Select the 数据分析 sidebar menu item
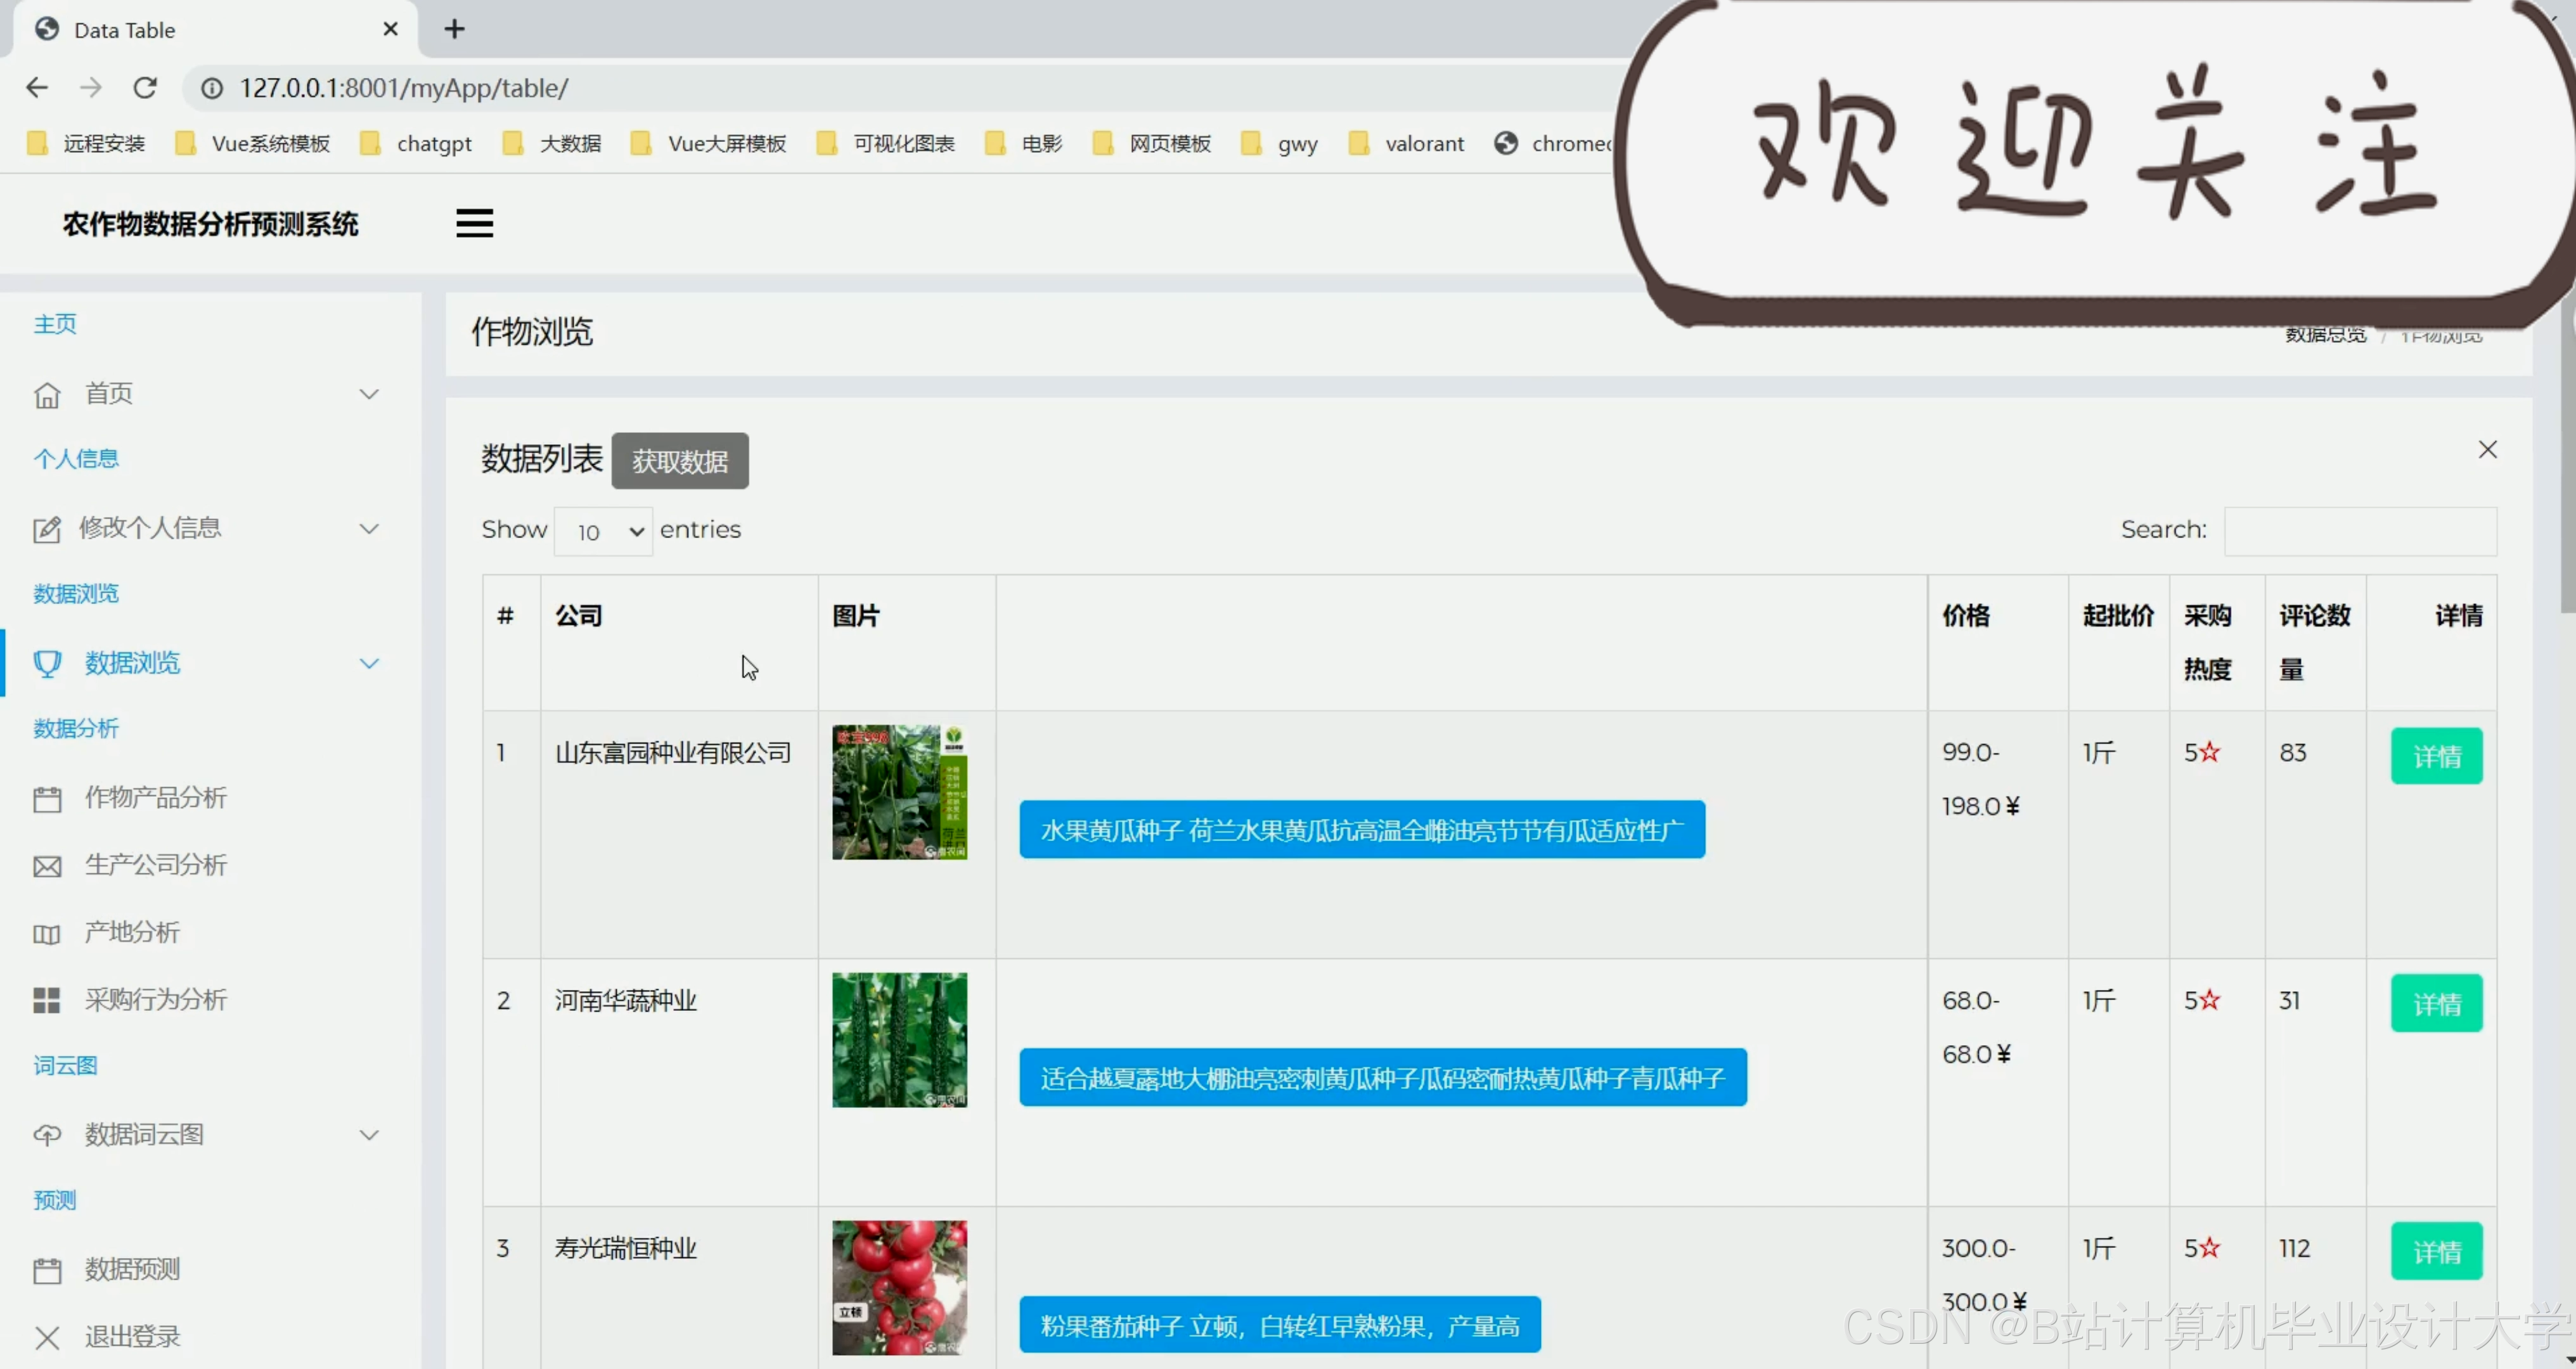The width and height of the screenshot is (2576, 1369). point(75,728)
